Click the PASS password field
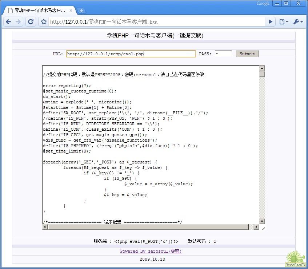This screenshot has width=308, height=269. (223, 54)
